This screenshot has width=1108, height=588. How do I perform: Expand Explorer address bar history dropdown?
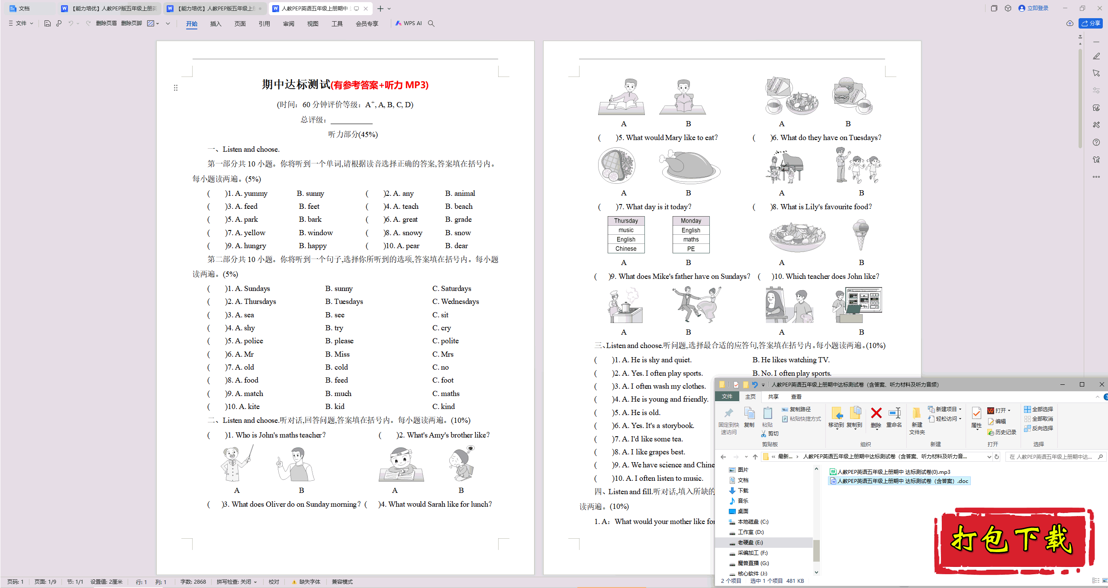tap(989, 457)
